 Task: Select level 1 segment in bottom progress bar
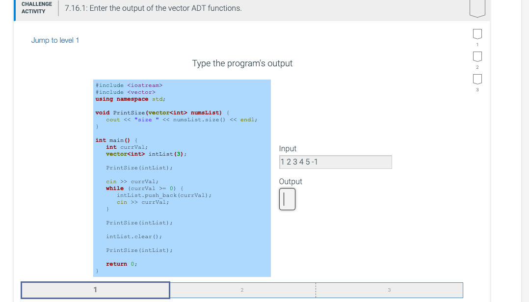(95, 290)
